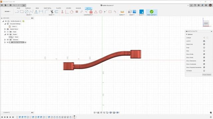This screenshot has height=119, width=213.
Task: Open the Design workspace dropdown
Action: (x=7, y=12)
